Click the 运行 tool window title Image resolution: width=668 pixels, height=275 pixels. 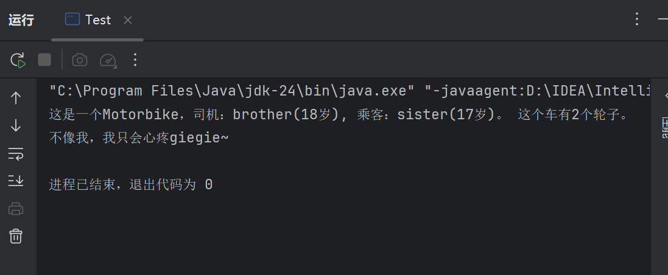[x=21, y=20]
